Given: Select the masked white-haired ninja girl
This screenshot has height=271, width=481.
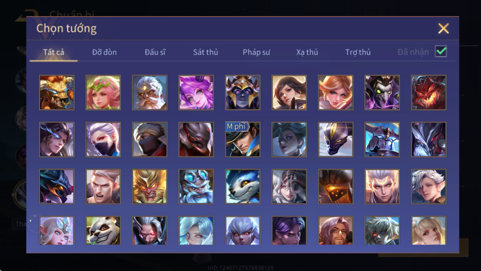Looking at the screenshot, I should tap(103, 140).
